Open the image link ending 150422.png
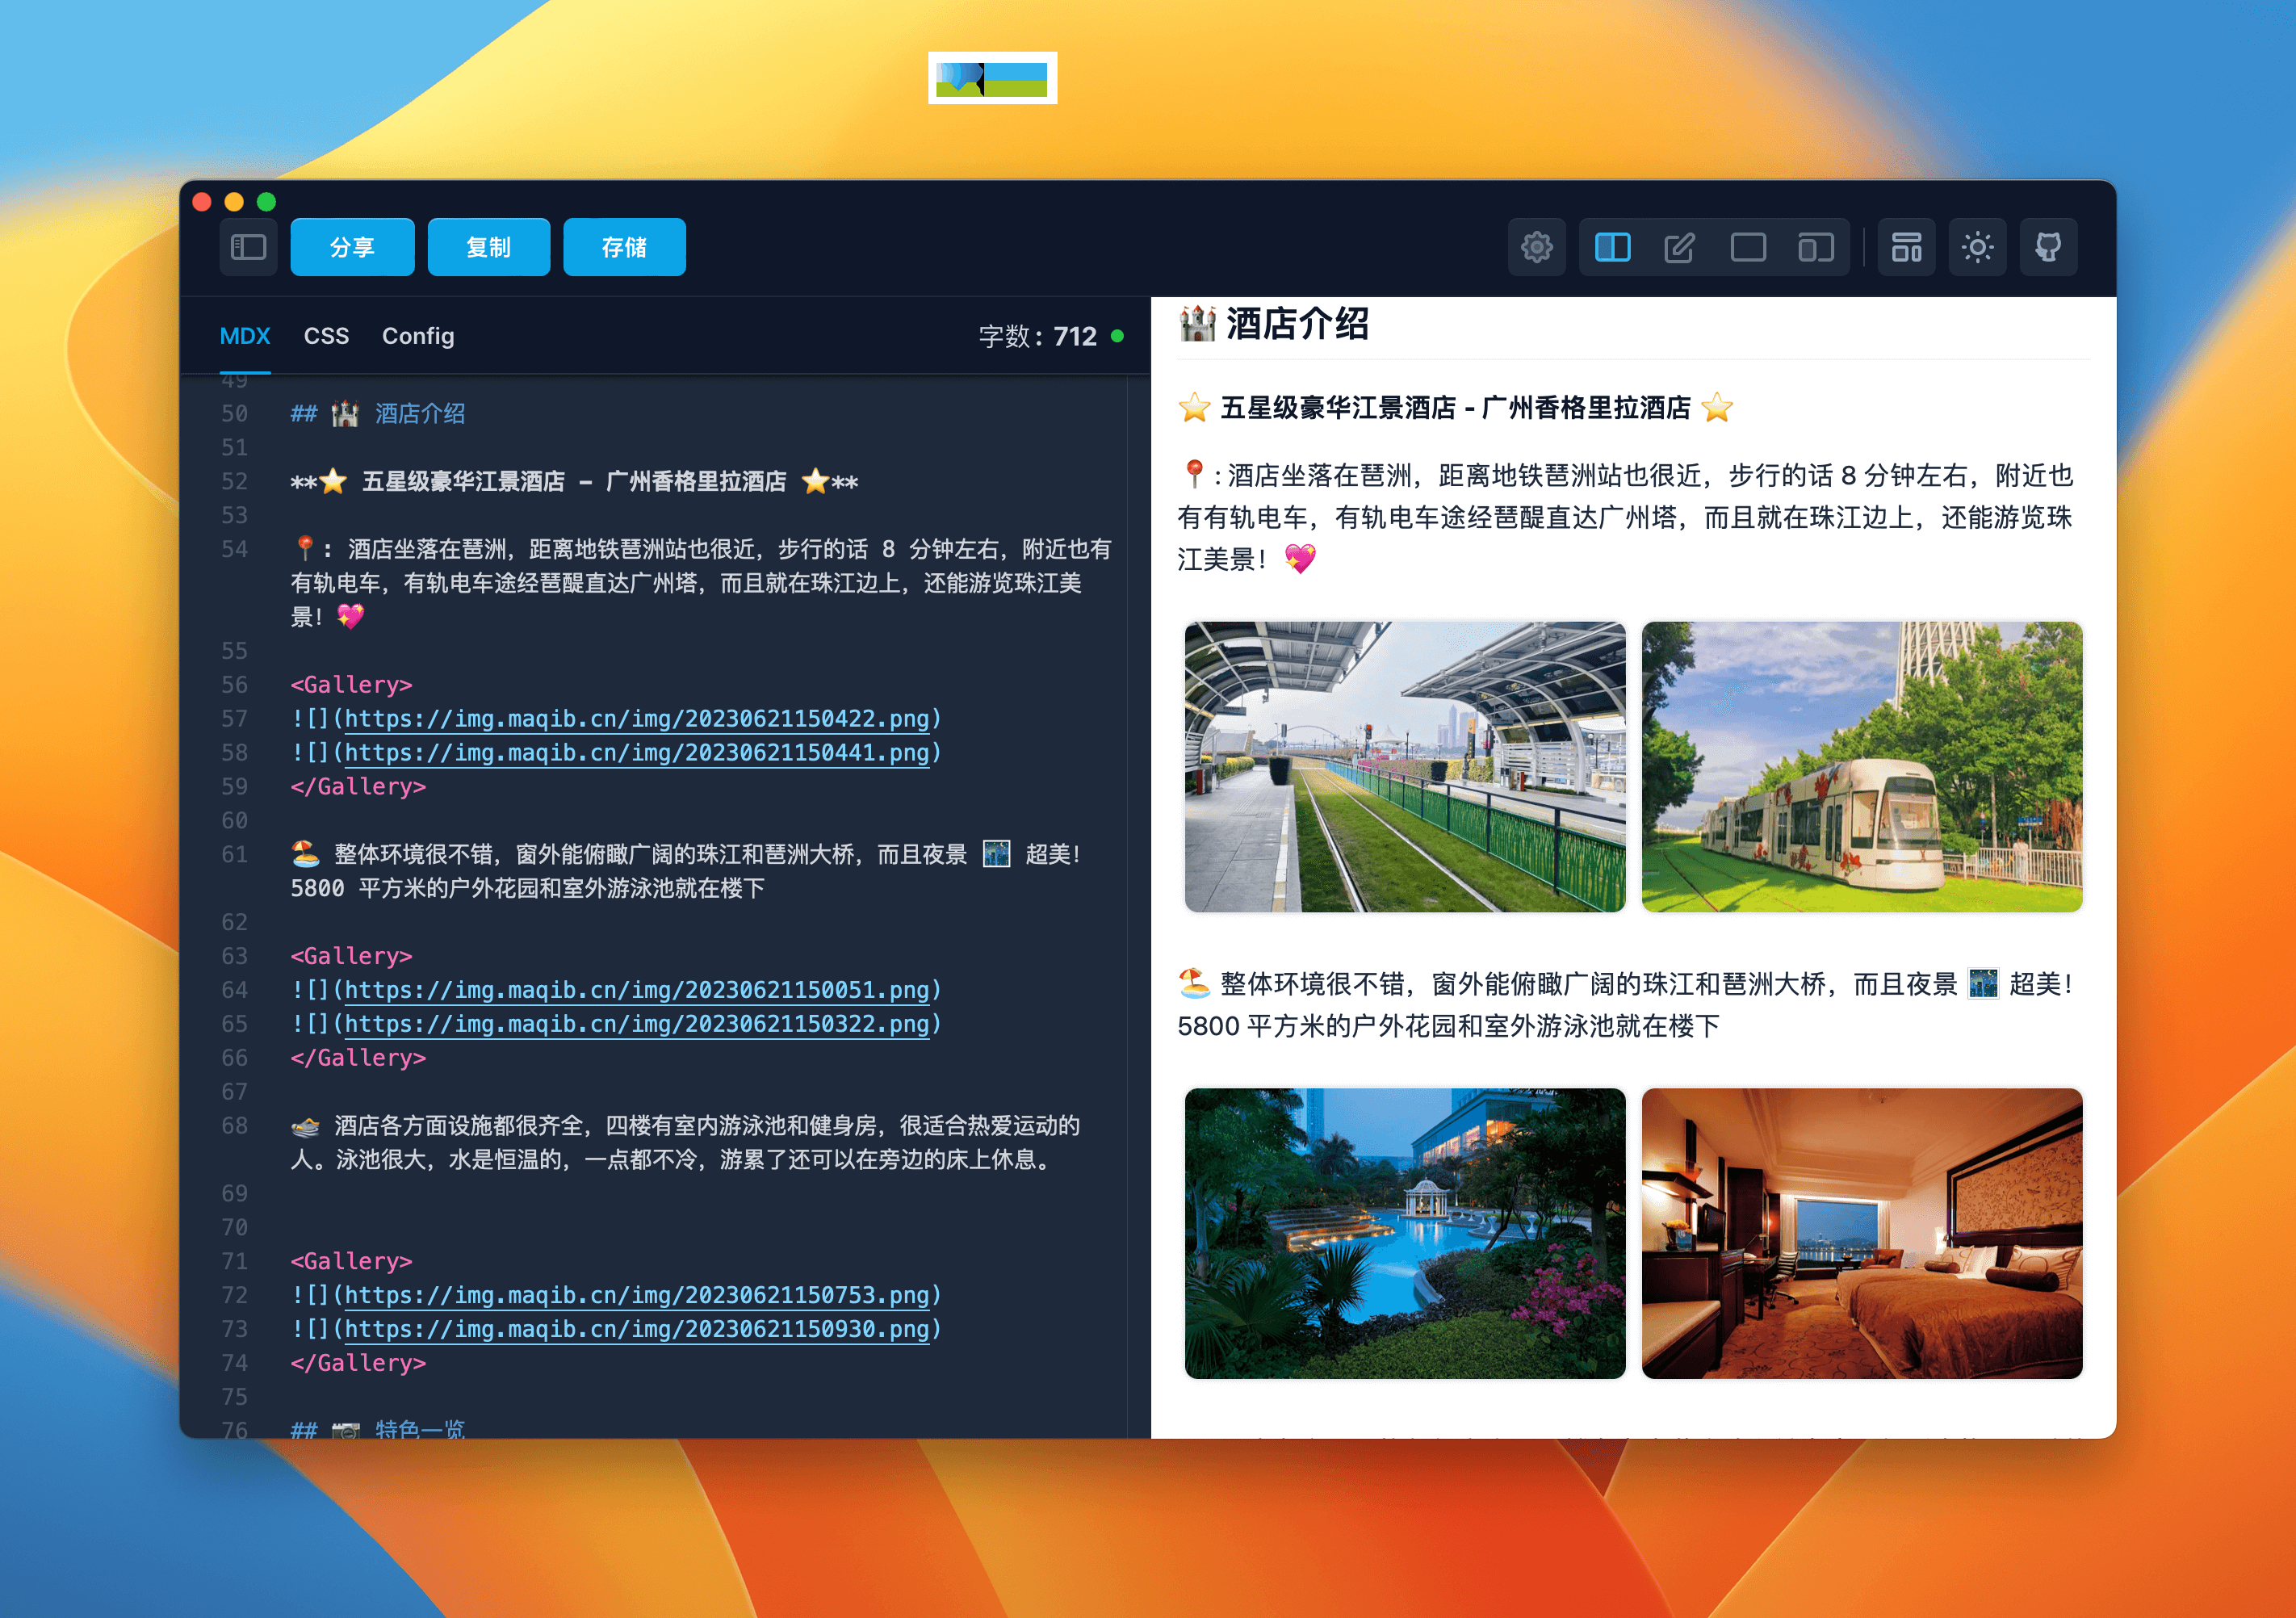The image size is (2296, 1618). coord(636,719)
